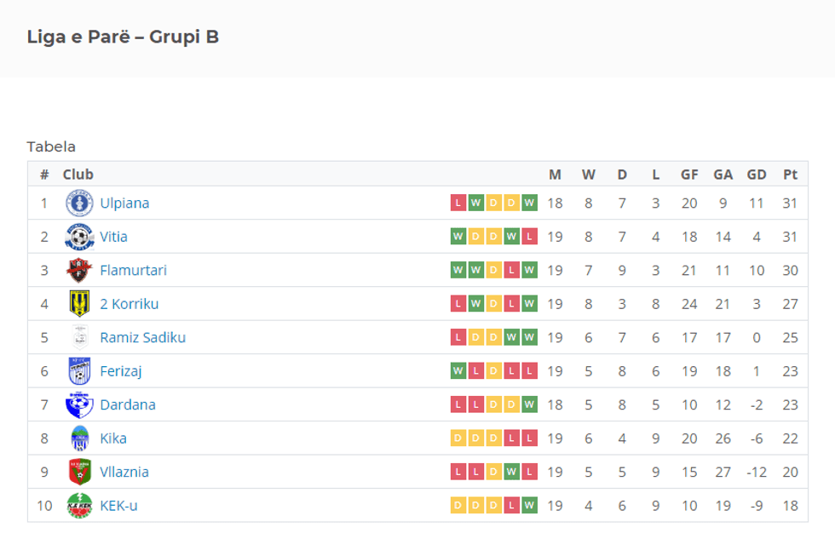Click Ulpiana's first red L form badge
Screen dimensions: 835x533
tap(458, 203)
